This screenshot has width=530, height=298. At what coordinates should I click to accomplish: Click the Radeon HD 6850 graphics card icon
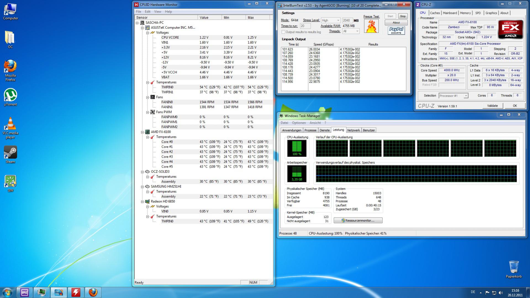coord(147,201)
